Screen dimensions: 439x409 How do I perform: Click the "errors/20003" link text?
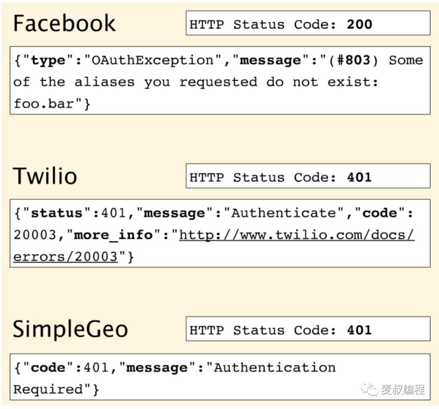coord(65,257)
